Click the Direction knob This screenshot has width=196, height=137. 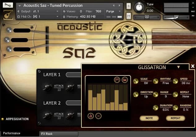pyautogui.click(x=136, y=95)
